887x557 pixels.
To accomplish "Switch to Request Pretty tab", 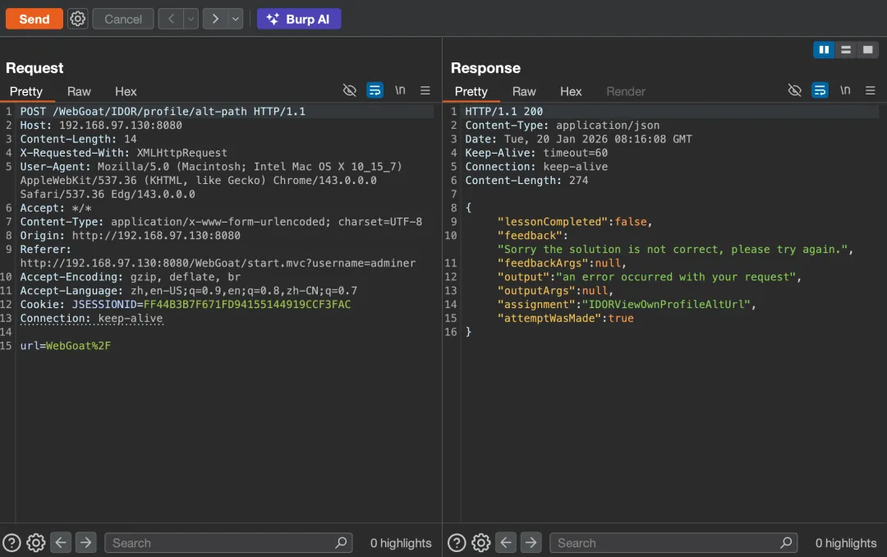I will point(26,91).
